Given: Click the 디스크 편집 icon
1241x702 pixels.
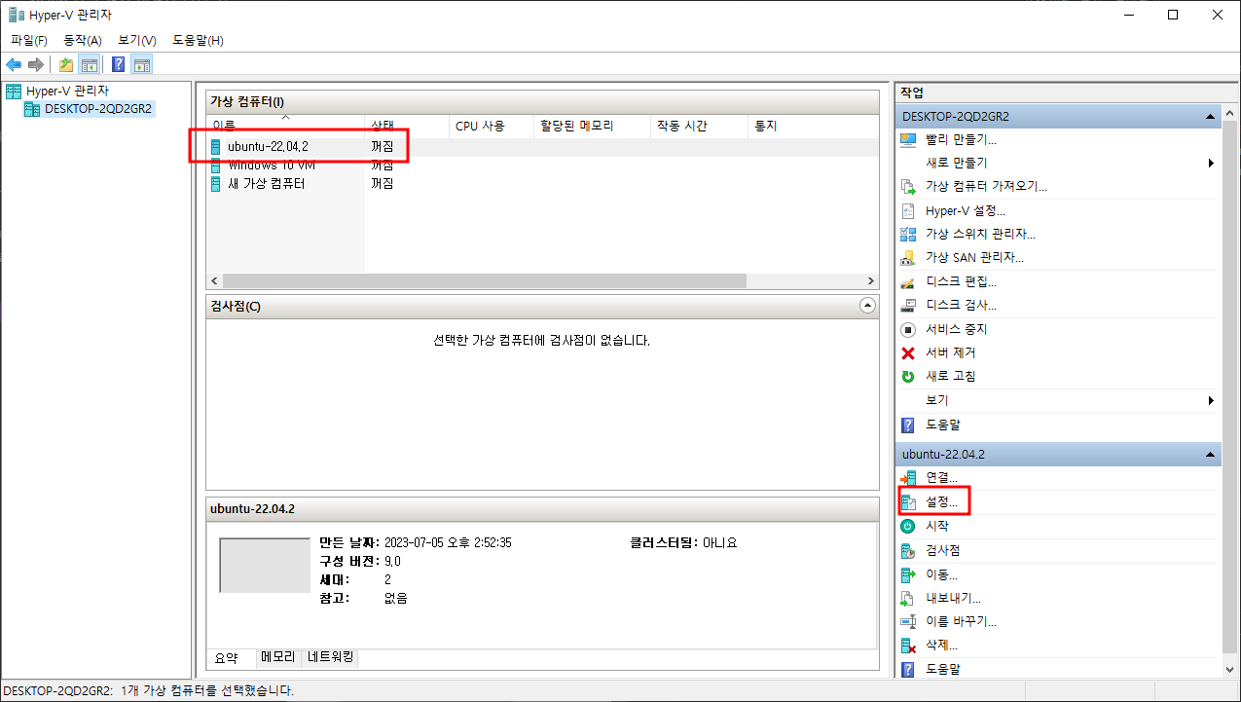Looking at the screenshot, I should click(x=908, y=281).
